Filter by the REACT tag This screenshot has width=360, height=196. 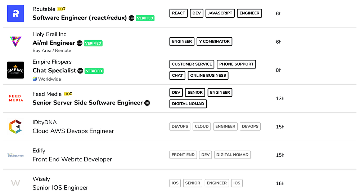coord(179,13)
